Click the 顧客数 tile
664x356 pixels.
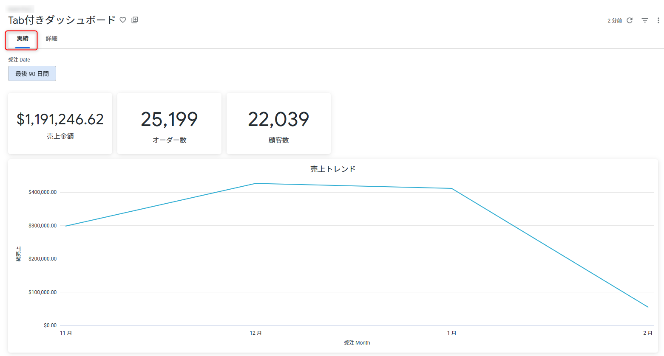[x=278, y=123]
